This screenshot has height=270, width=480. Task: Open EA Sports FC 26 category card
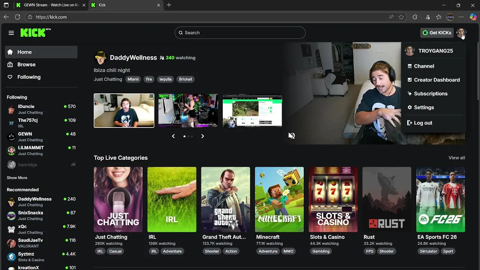coord(441,199)
